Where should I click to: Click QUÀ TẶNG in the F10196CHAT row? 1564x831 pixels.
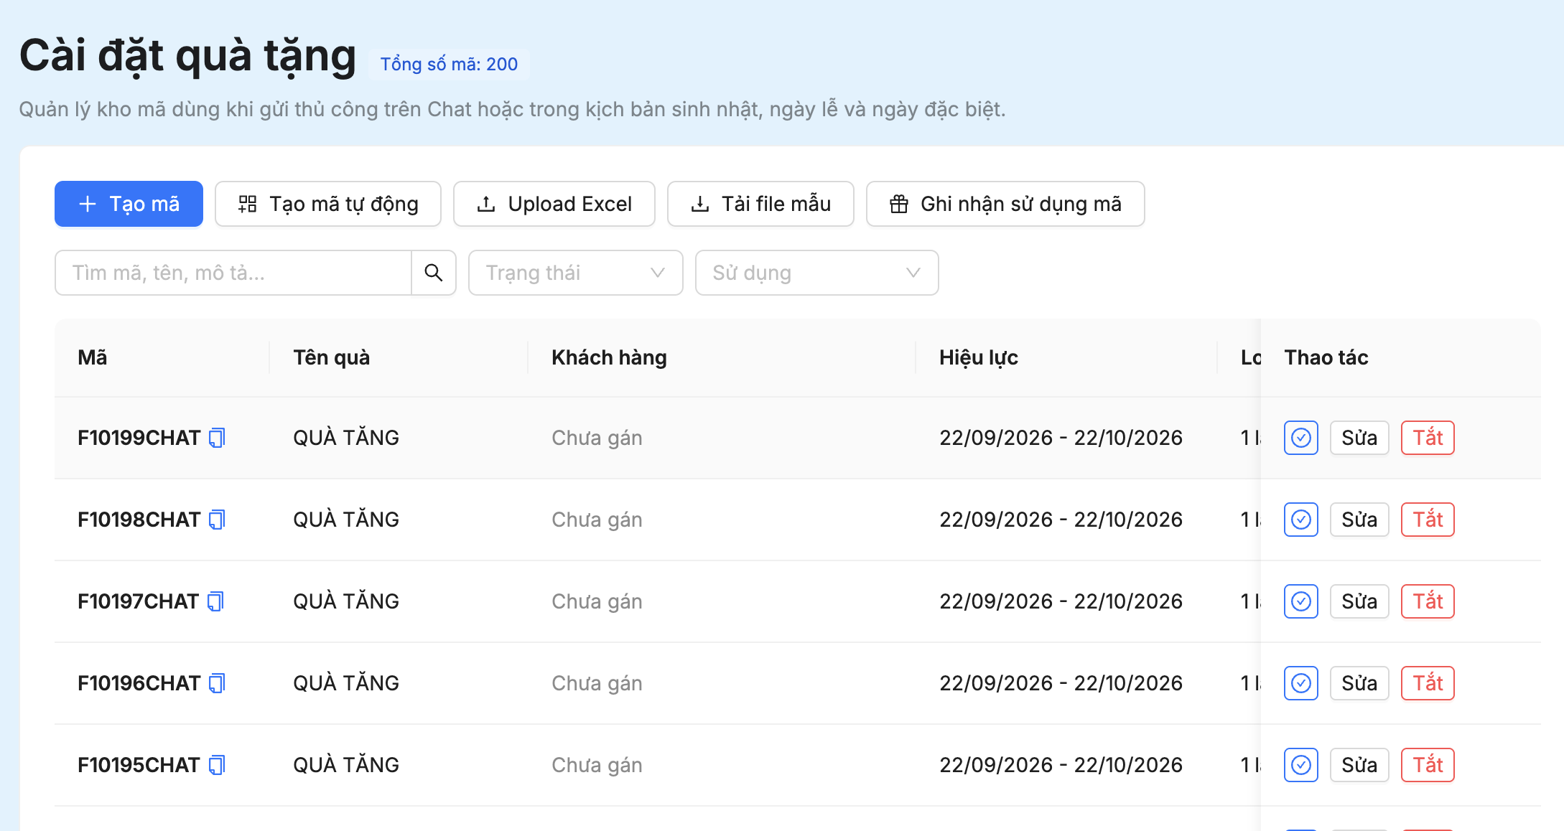click(346, 683)
